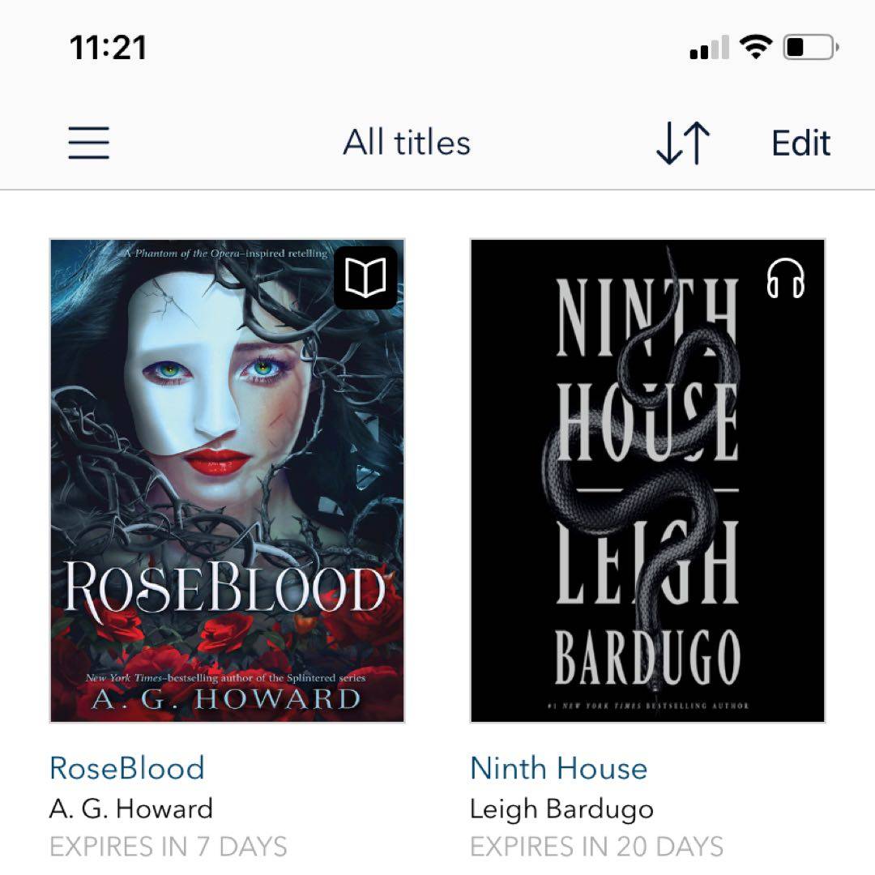Open the Ninth House audiobook cover

647,481
